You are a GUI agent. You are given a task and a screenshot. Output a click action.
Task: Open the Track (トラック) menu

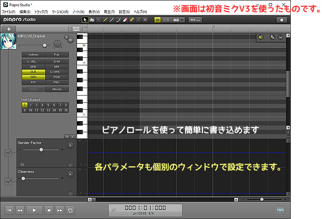tap(41, 12)
